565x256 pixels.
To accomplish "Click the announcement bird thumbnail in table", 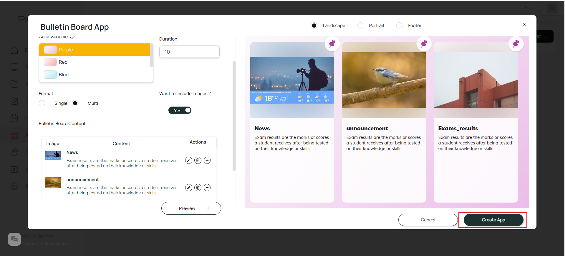I will pyautogui.click(x=53, y=182).
